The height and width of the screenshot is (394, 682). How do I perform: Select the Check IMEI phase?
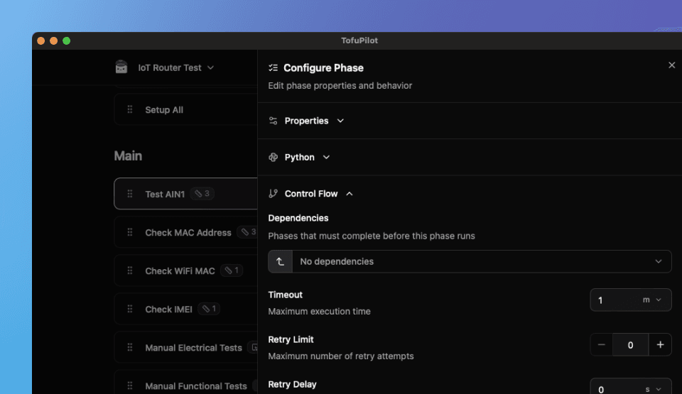pos(168,309)
